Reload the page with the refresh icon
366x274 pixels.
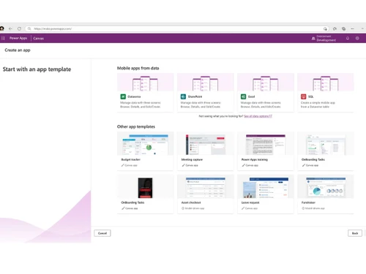tap(19, 28)
